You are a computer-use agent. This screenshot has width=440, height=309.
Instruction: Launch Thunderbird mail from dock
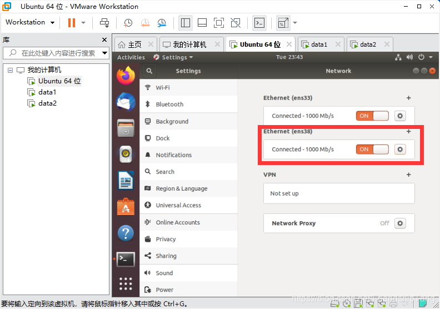coord(126,102)
